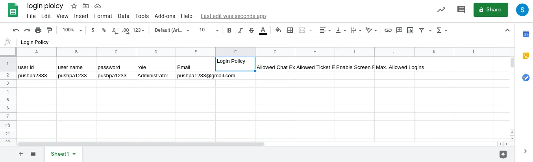This screenshot has height=162, width=533.
Task: Format as currency with the dollar icon
Action: 93,30
